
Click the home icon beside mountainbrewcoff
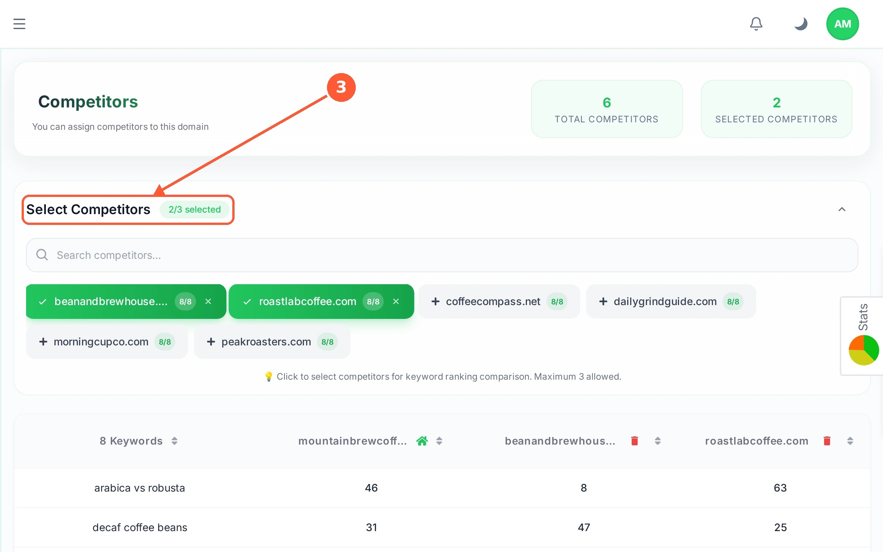(422, 441)
